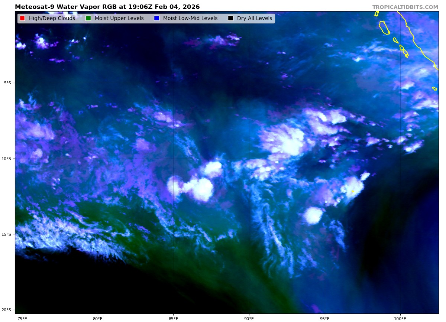Click the 20°S latitude axis label
This screenshot has width=446, height=322.
pos(7,310)
